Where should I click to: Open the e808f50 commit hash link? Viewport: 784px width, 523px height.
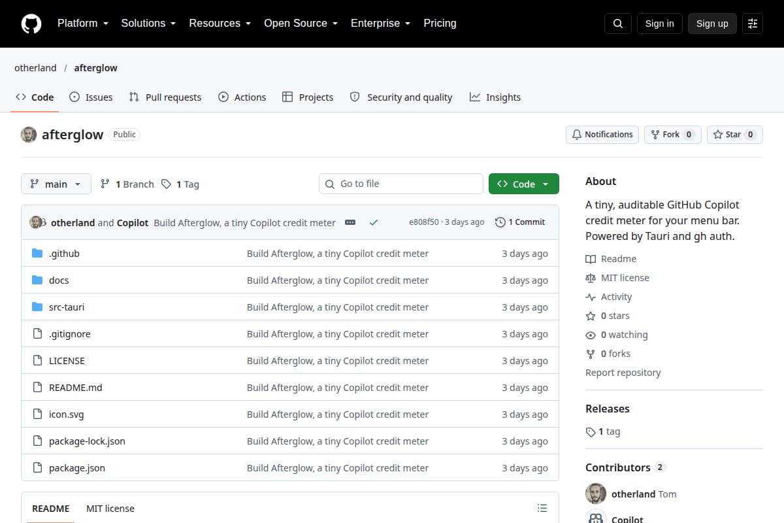(424, 222)
